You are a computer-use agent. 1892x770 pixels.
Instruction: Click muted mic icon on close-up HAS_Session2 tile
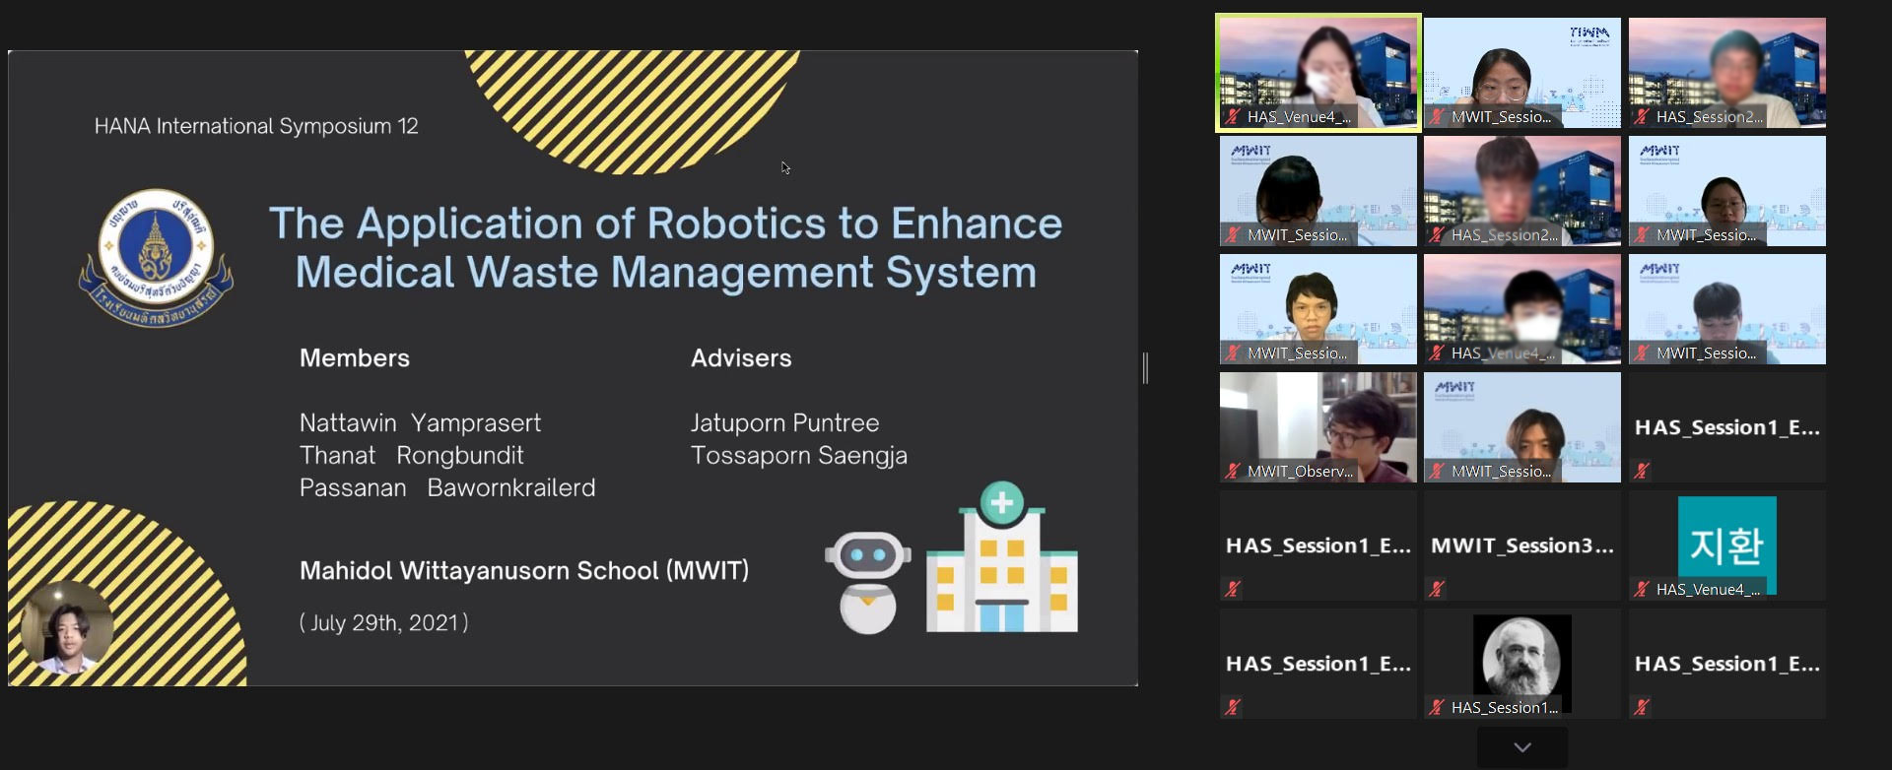[x=1437, y=235]
